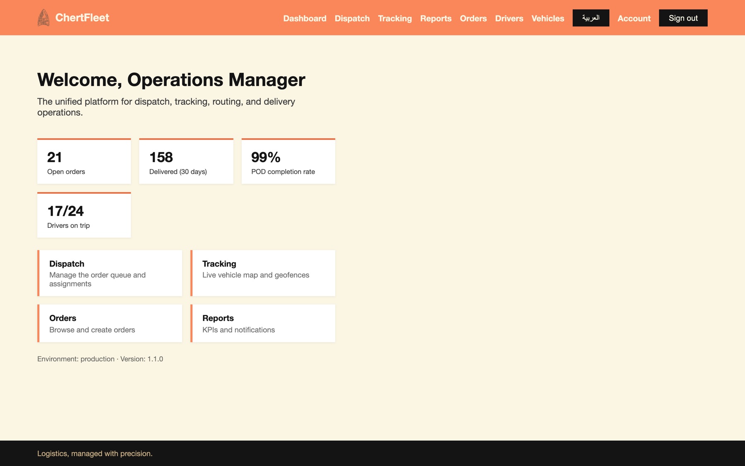Open Reports in the top navigation
The width and height of the screenshot is (745, 466).
[x=436, y=18]
